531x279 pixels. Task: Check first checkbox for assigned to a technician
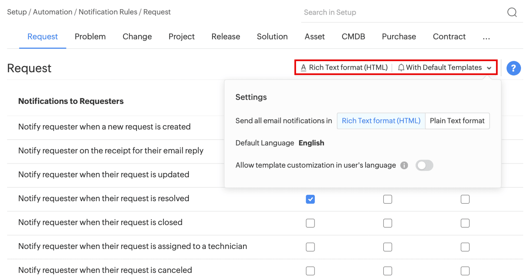click(310, 247)
